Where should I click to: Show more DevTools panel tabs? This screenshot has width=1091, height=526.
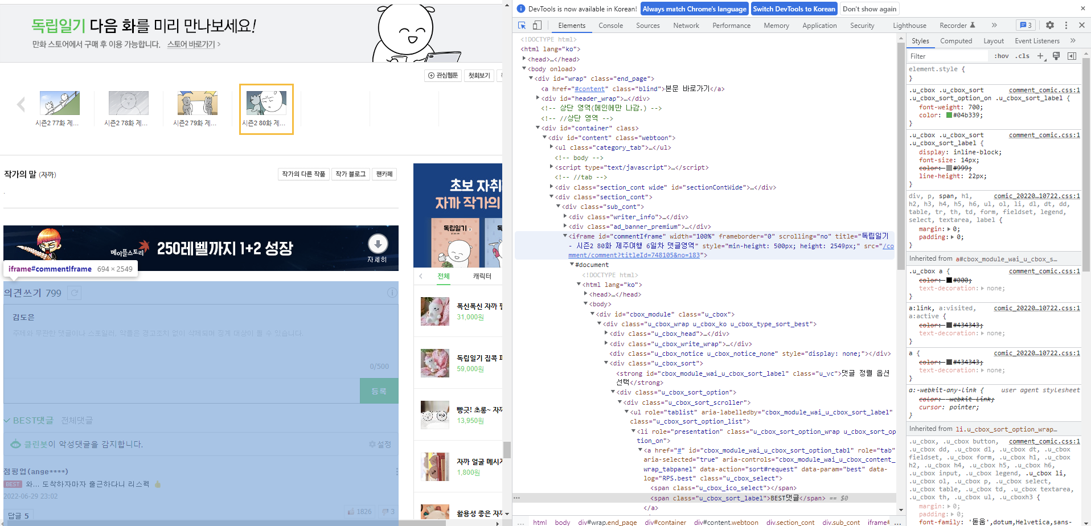(x=994, y=25)
